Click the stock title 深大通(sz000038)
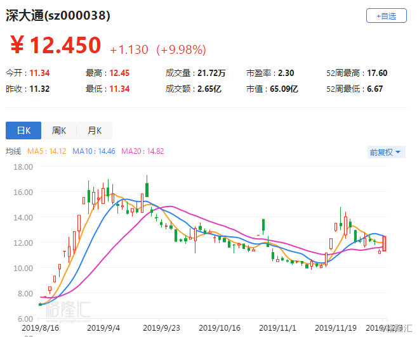This screenshot has width=417, height=337. (58, 15)
